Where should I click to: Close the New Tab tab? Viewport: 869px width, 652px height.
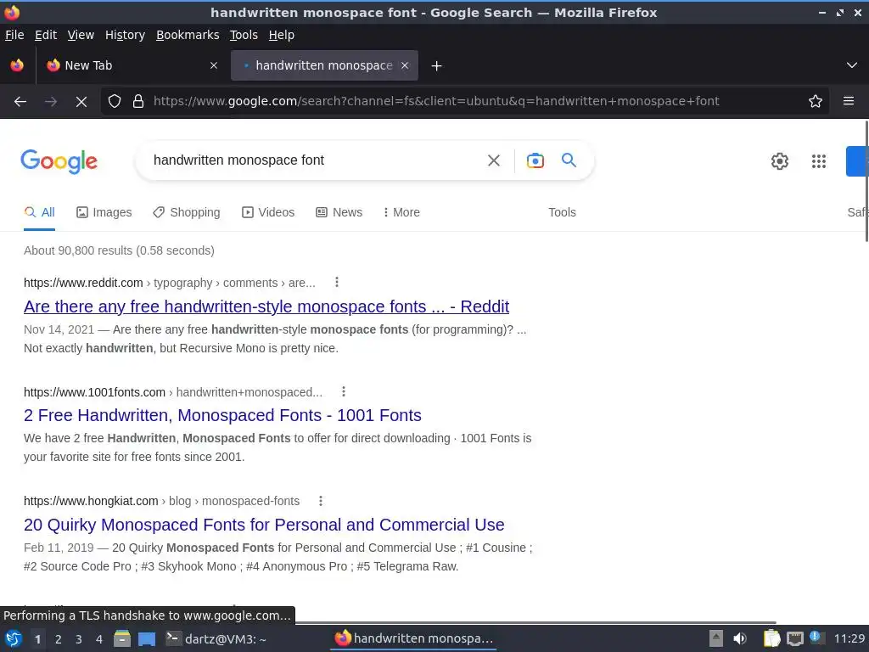pyautogui.click(x=213, y=65)
